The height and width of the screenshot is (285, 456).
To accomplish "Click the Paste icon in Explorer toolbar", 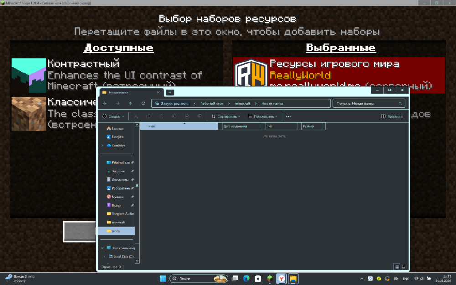I will (161, 116).
